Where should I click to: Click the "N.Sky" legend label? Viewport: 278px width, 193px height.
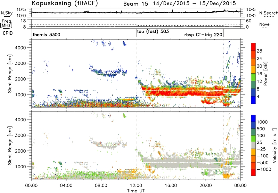click(7, 13)
